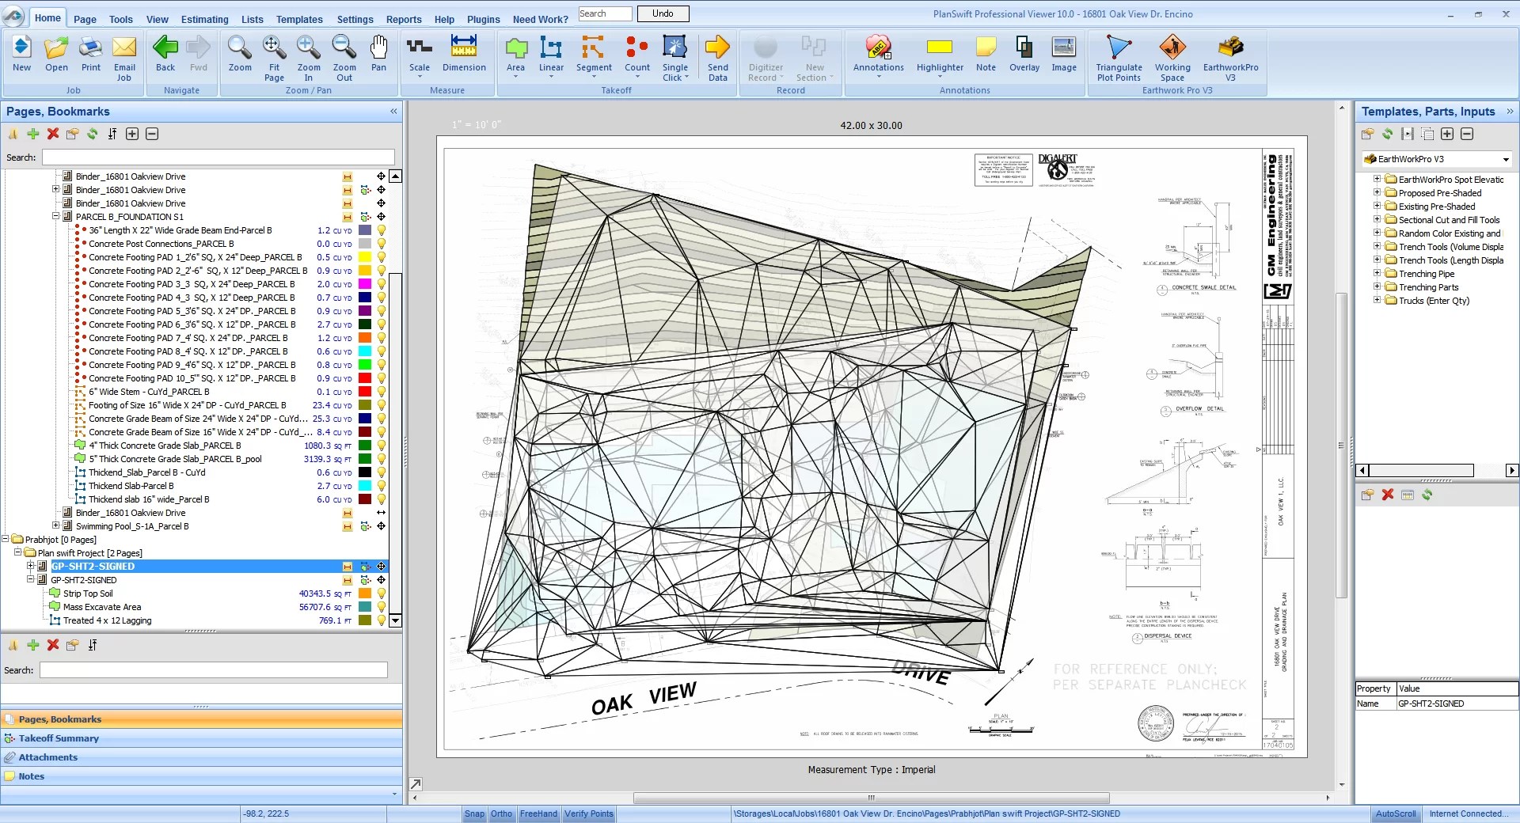Open the Triangulate Plot Points tool
The image size is (1520, 823).
click(1119, 58)
